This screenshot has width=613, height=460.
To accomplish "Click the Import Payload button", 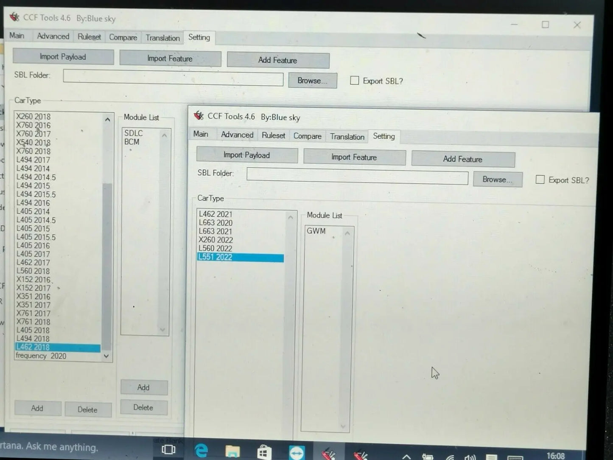I will pos(247,155).
